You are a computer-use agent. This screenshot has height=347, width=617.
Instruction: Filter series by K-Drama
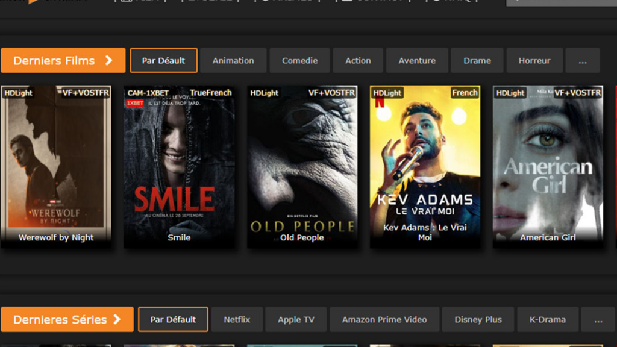[x=548, y=319]
